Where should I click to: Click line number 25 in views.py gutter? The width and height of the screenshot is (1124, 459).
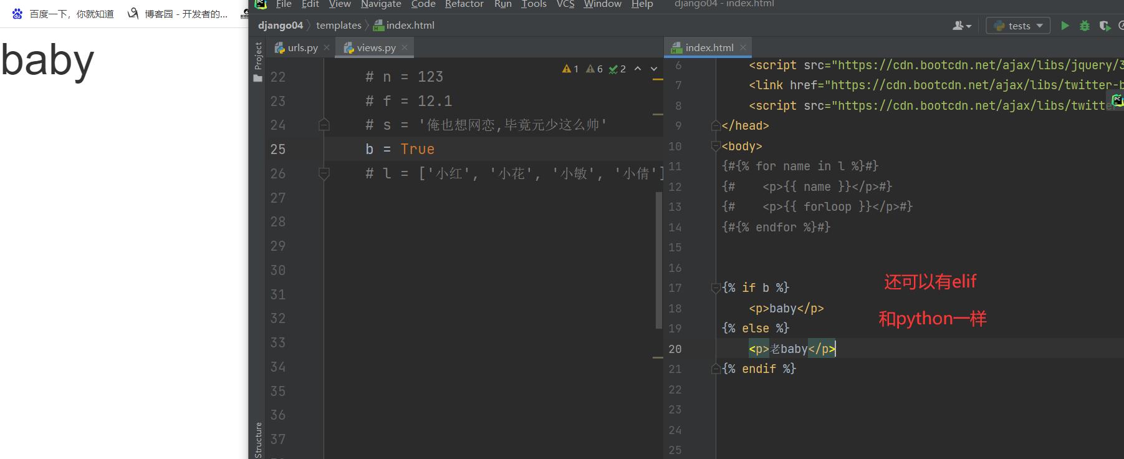(x=278, y=149)
